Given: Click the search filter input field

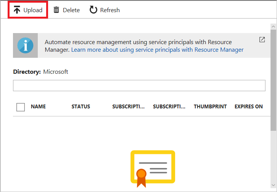Looking at the screenshot, I should [x=139, y=86].
